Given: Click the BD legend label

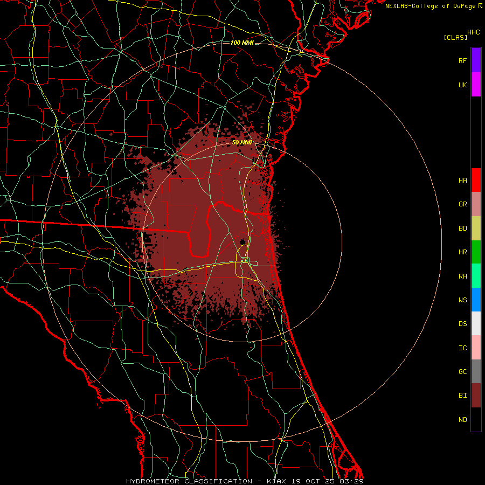Looking at the screenshot, I should tap(462, 228).
